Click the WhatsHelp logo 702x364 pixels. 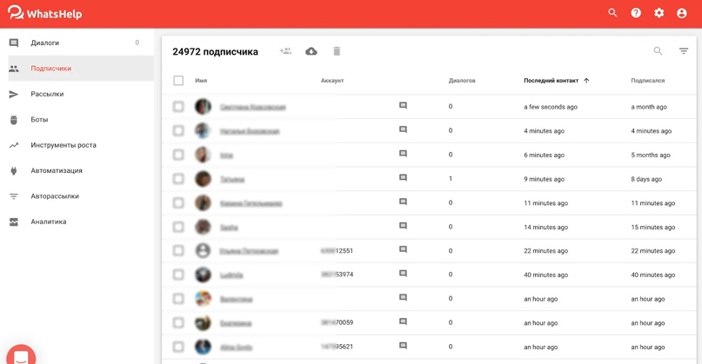tap(43, 14)
